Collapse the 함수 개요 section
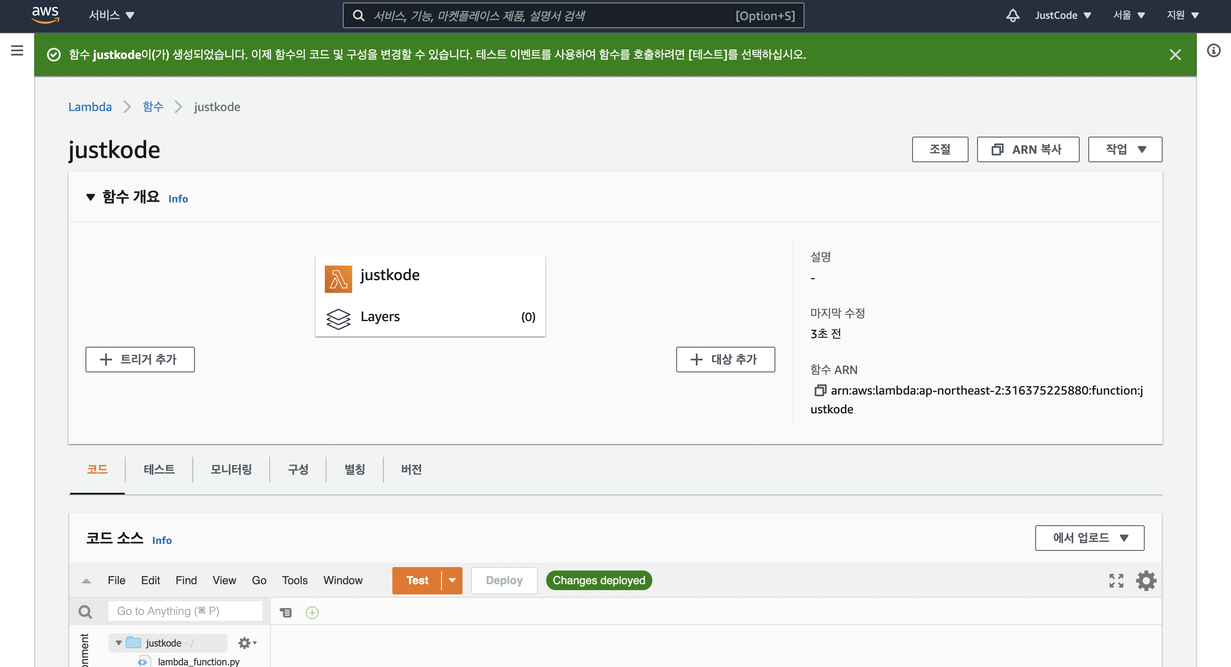The width and height of the screenshot is (1231, 667). click(90, 197)
